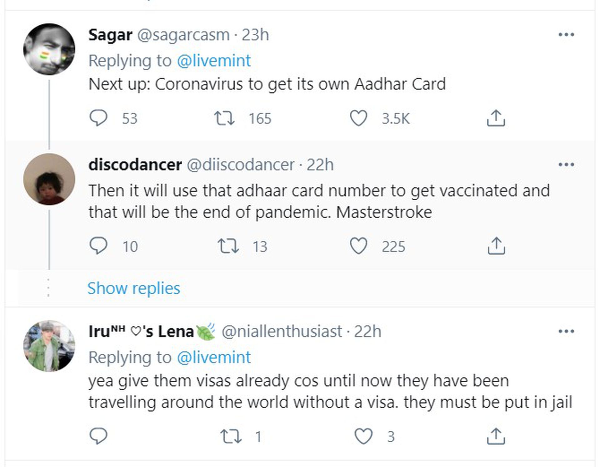This screenshot has width=600, height=467.
Task: Open more options on Sagar's tweet
Action: pos(566,35)
